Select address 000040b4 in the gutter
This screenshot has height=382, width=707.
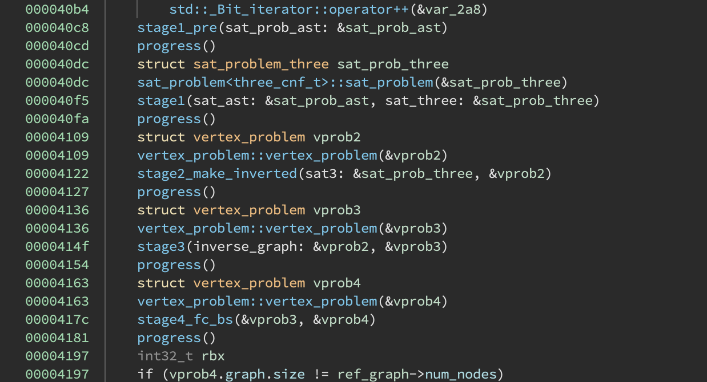(x=57, y=9)
